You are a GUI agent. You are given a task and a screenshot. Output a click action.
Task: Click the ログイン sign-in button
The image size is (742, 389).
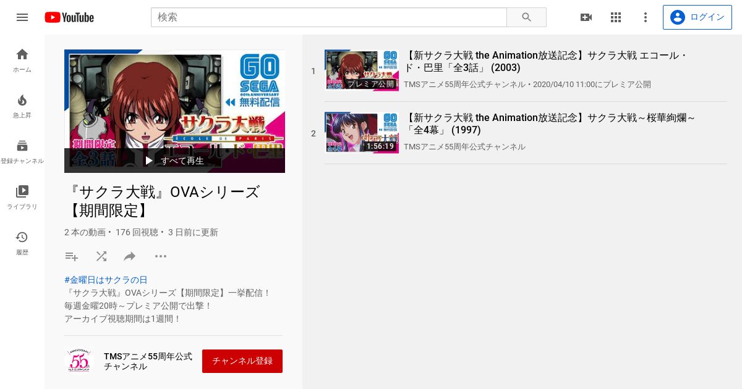click(x=697, y=17)
